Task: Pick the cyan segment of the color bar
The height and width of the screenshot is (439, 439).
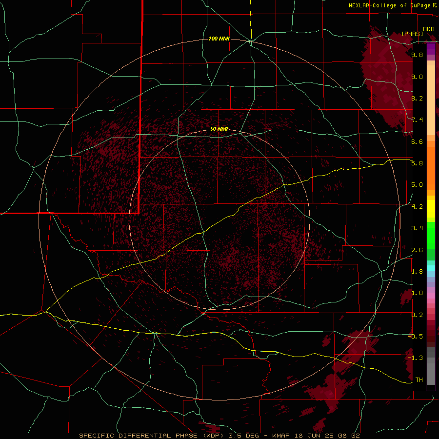Action: [x=431, y=268]
